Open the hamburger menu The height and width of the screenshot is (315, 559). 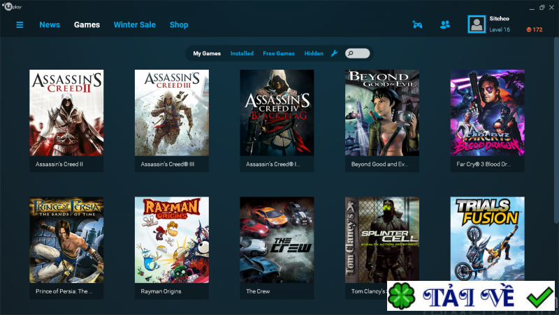[x=20, y=25]
